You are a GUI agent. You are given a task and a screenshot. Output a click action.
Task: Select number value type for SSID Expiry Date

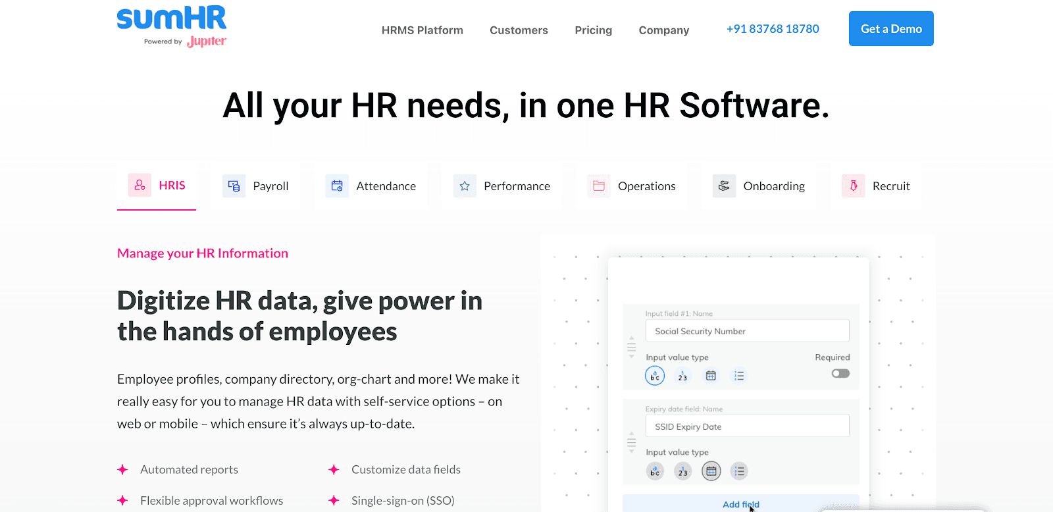[683, 471]
